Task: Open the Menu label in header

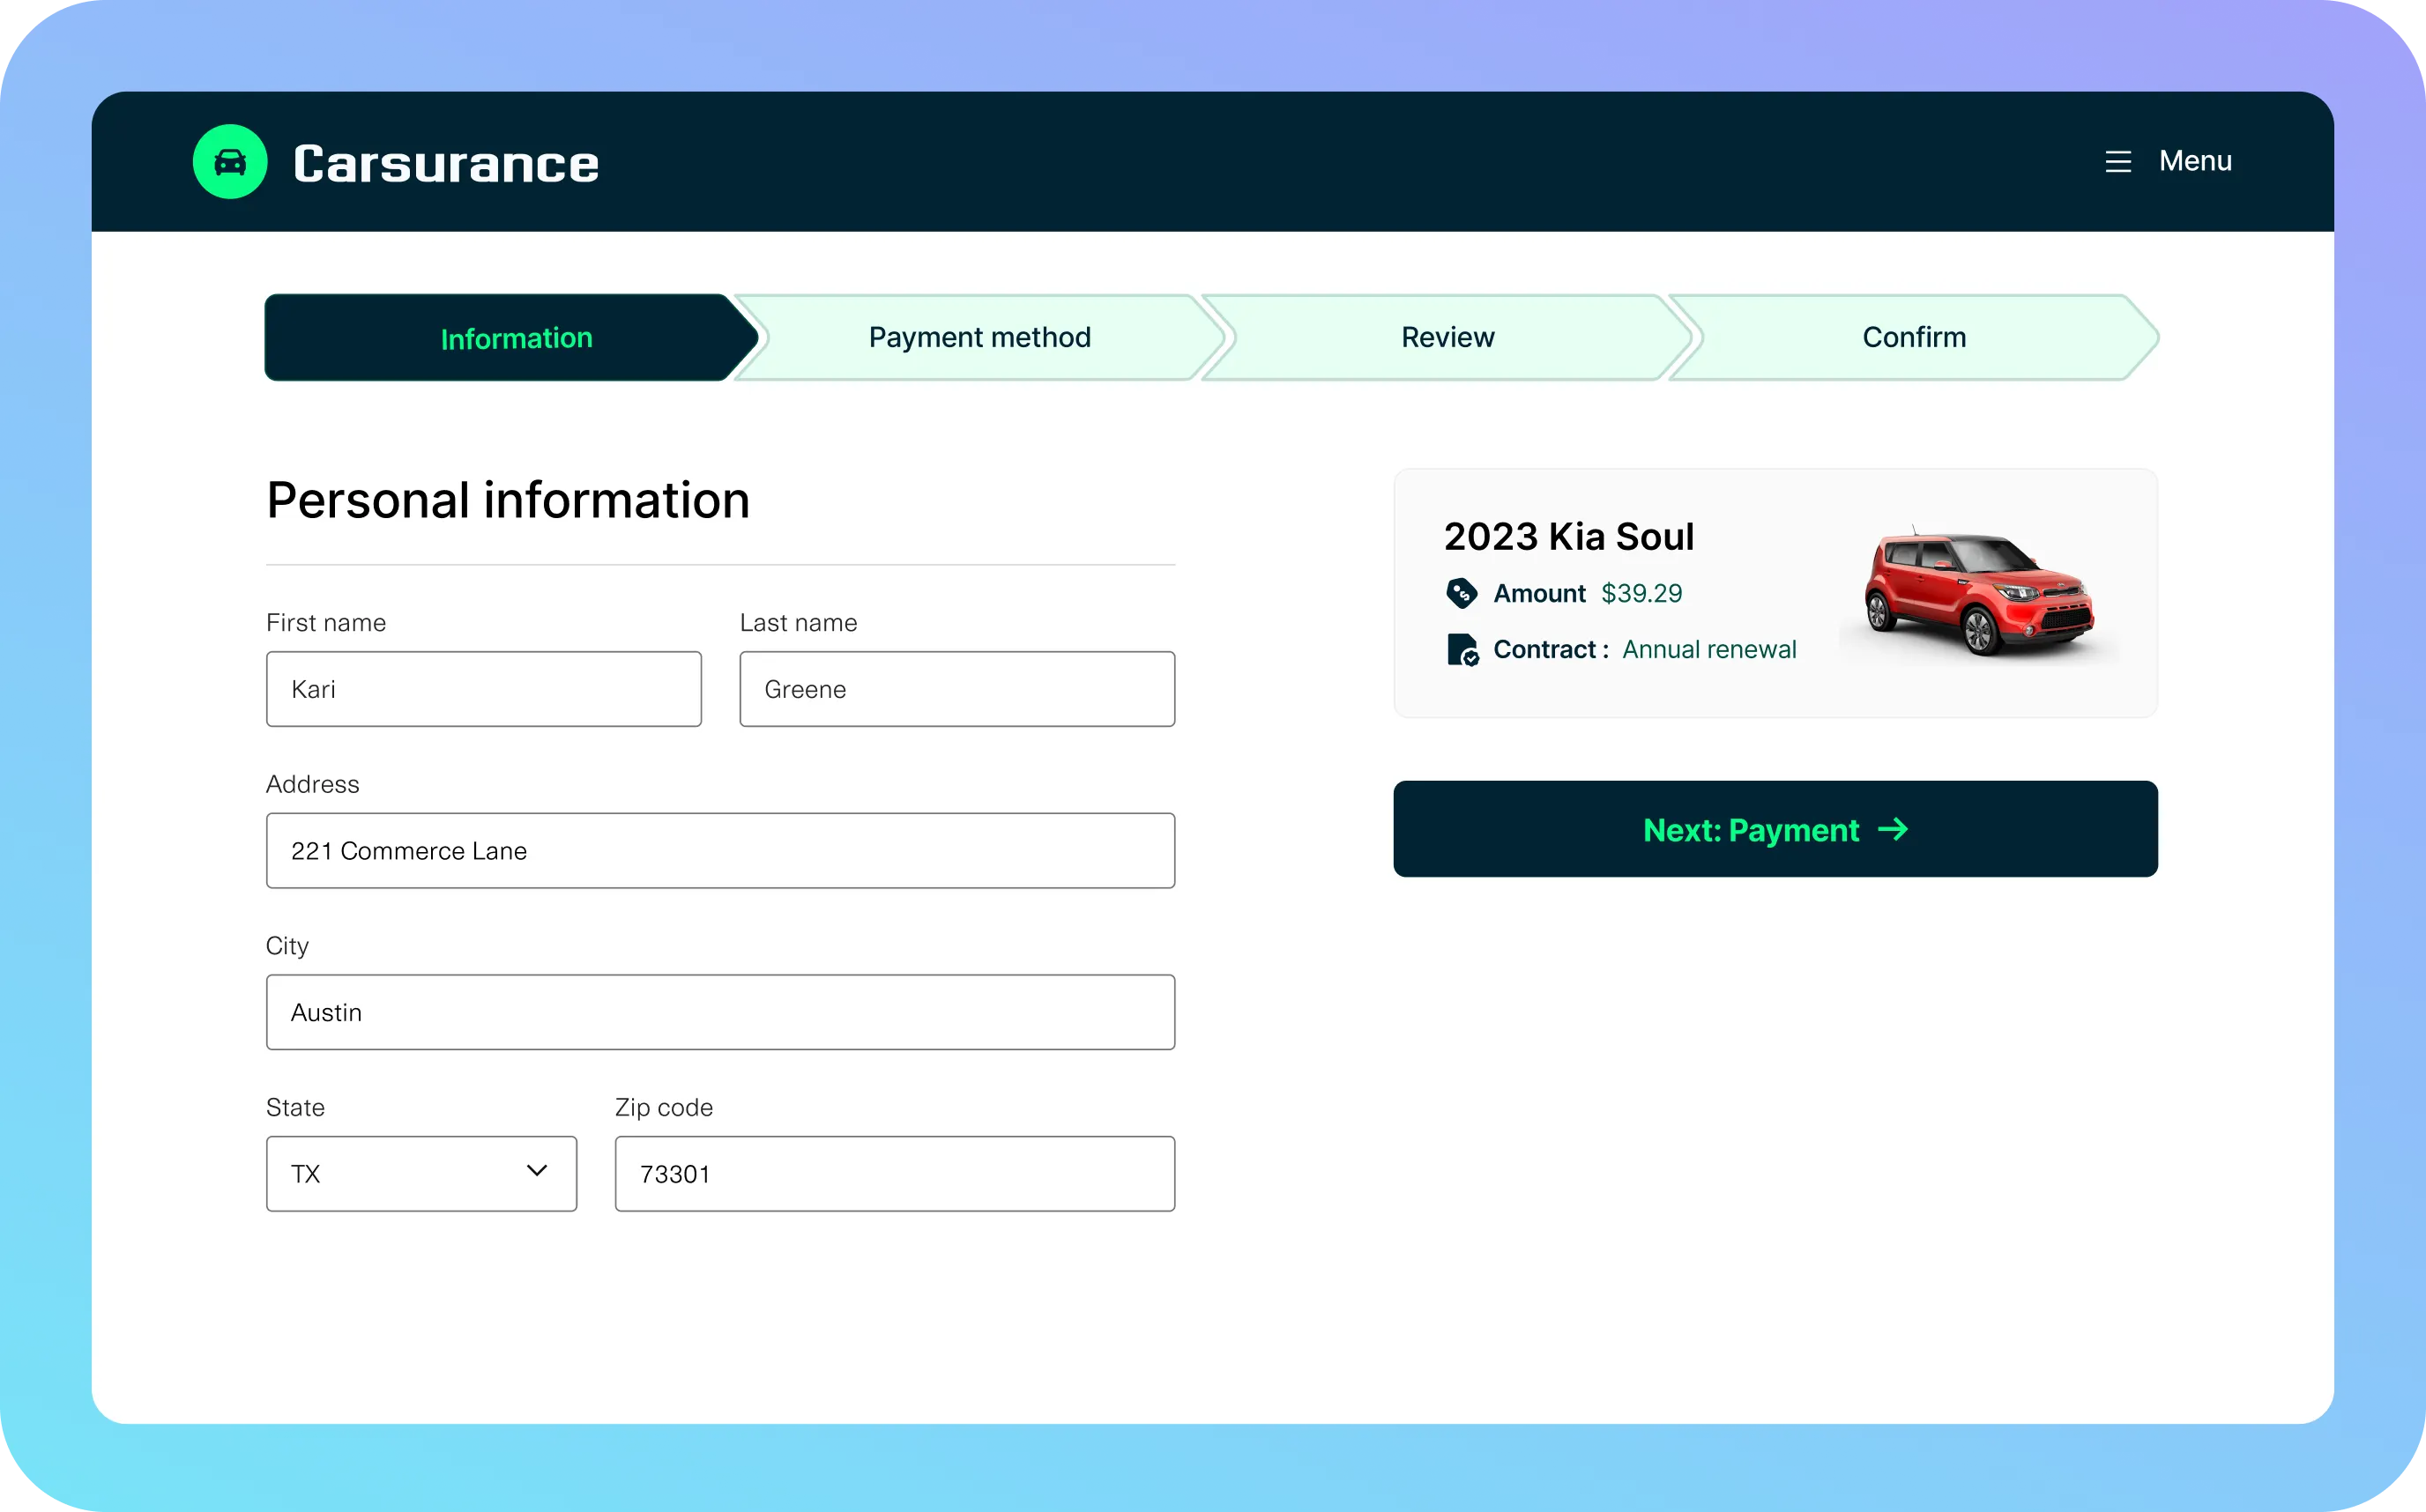Action: click(x=2195, y=161)
